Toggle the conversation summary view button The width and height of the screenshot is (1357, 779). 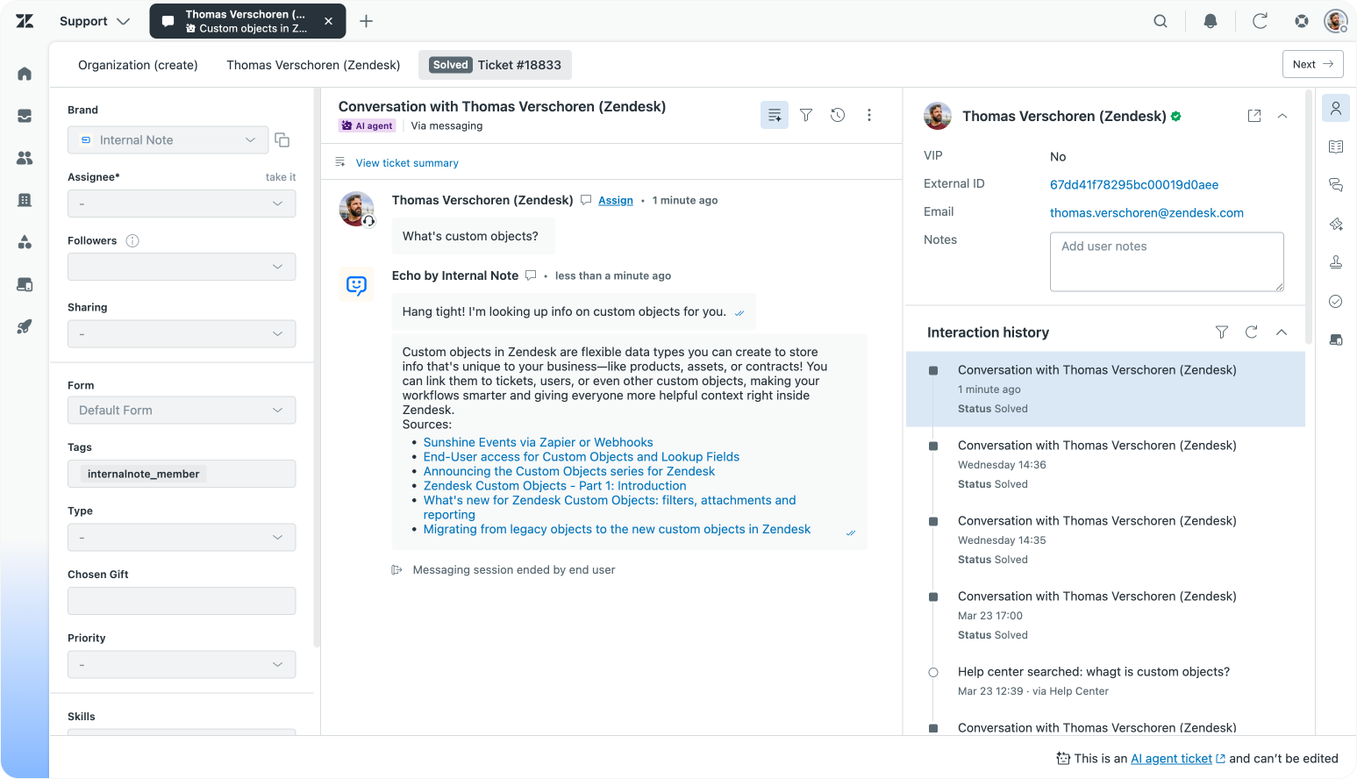[774, 115]
